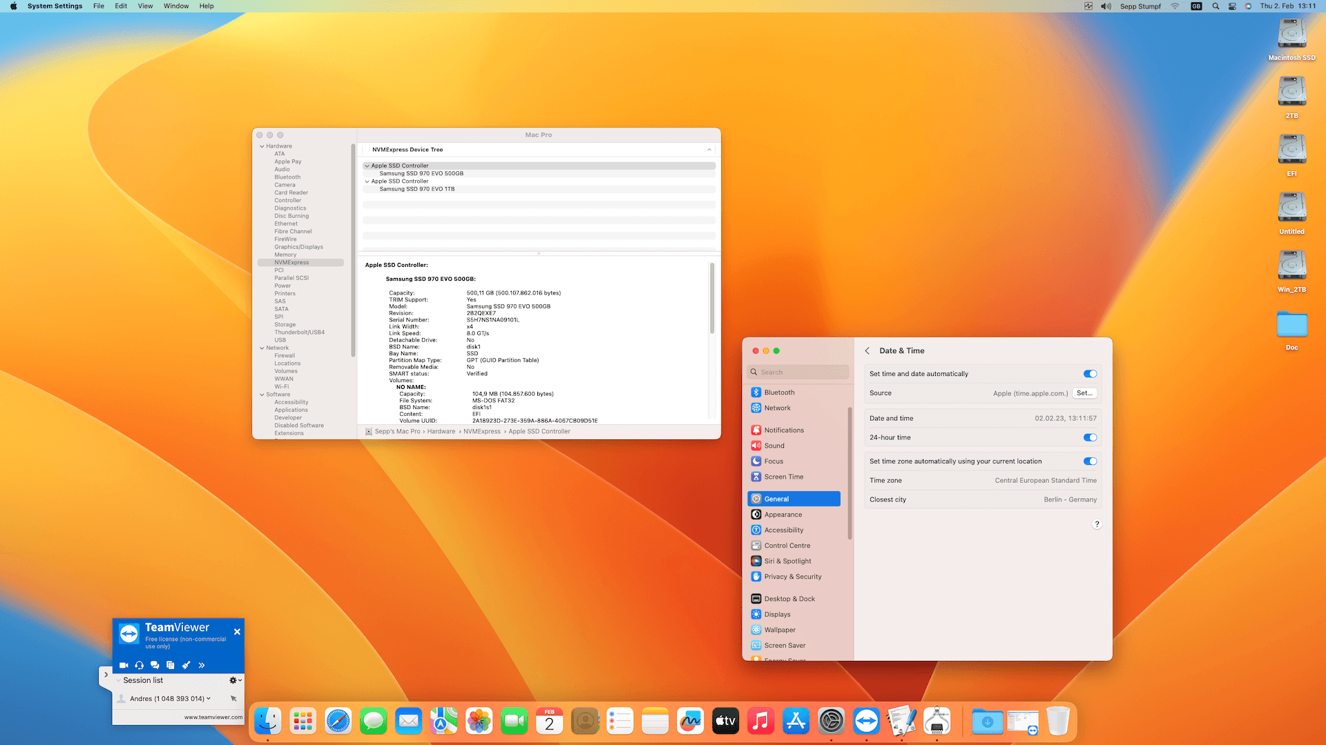Open TeamViewer video camera icon

124,665
